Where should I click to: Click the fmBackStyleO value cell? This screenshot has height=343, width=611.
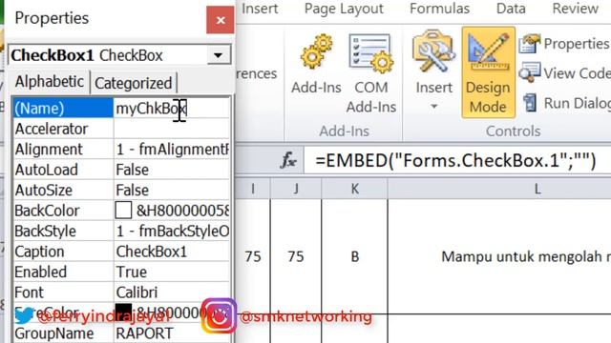(172, 231)
